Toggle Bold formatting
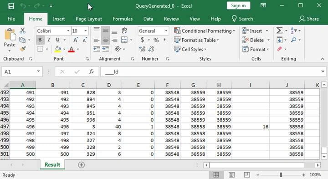The width and height of the screenshot is (328, 179). tap(40, 40)
